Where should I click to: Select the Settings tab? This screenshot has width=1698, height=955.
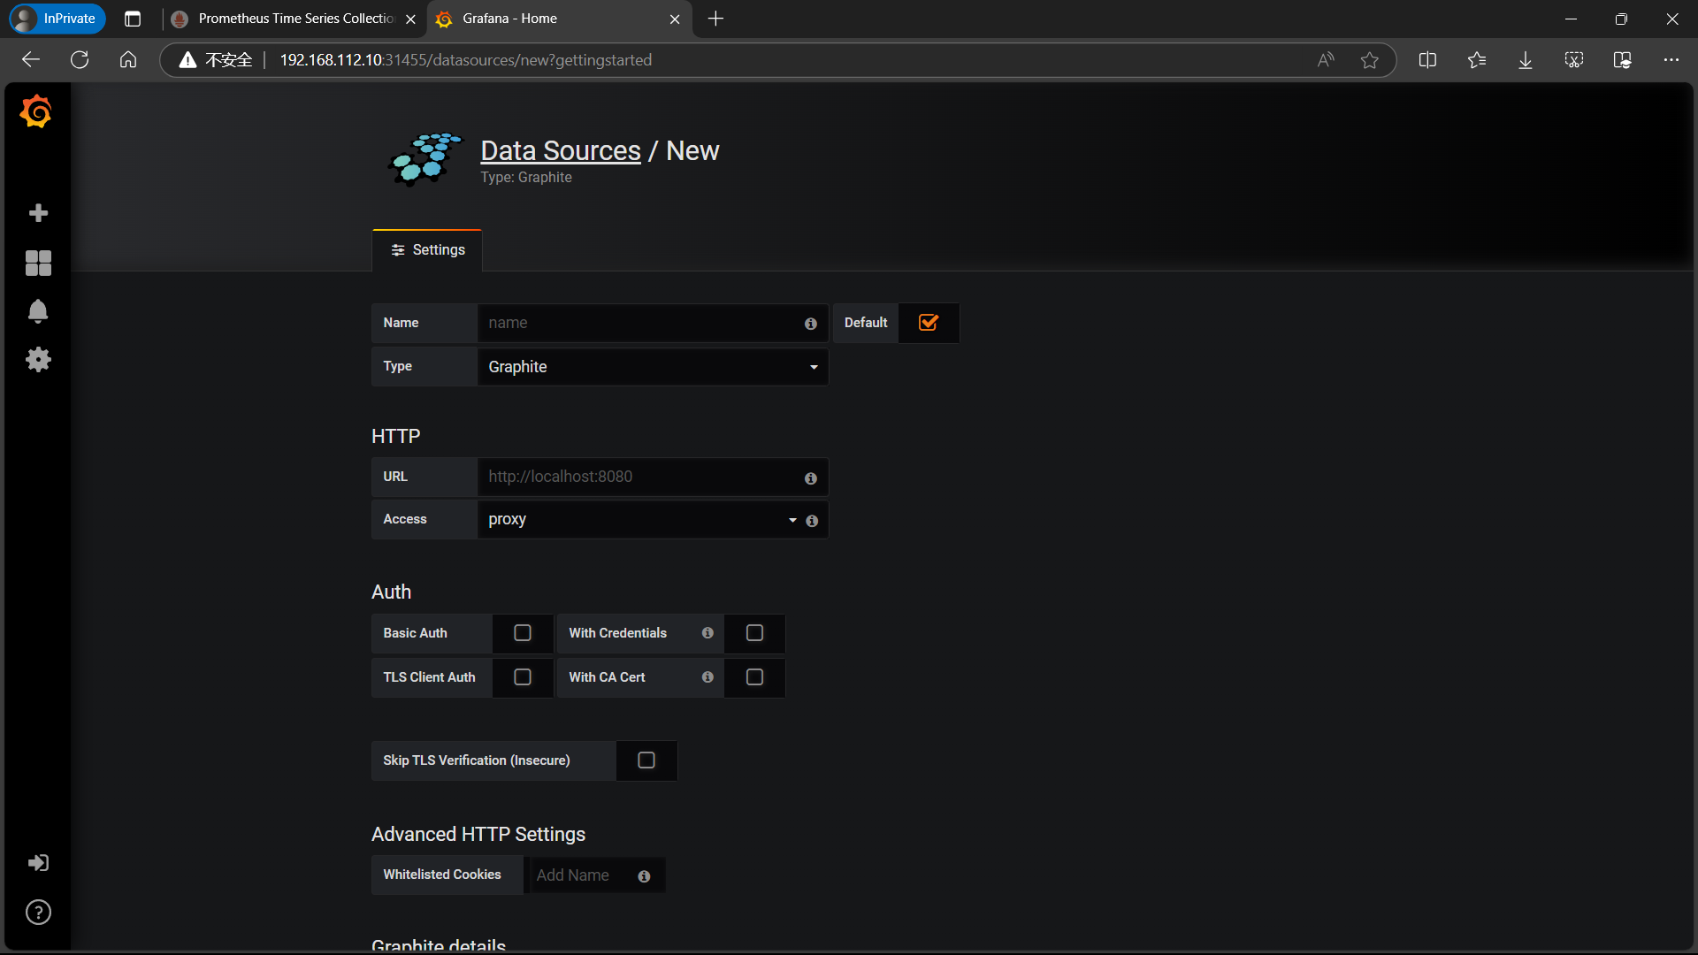click(x=427, y=250)
